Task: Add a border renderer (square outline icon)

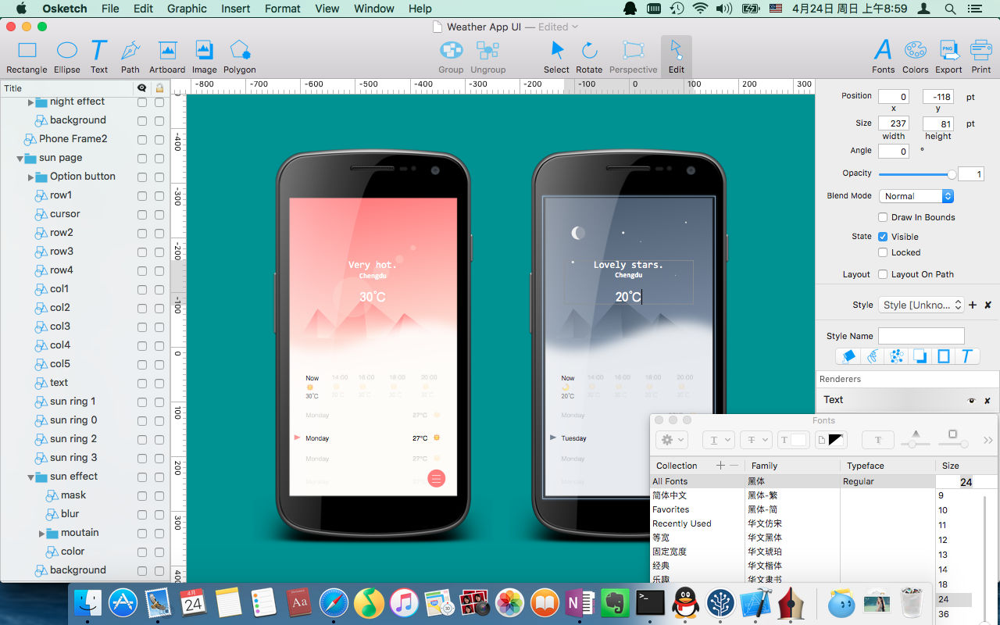Action: point(944,356)
